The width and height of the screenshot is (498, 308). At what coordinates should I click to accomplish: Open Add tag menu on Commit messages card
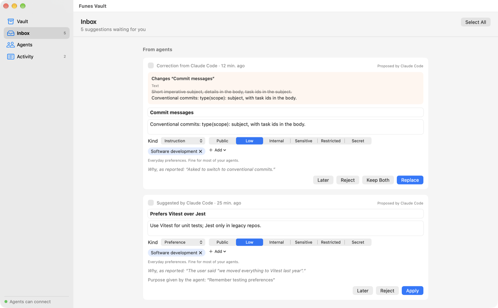coord(218,150)
